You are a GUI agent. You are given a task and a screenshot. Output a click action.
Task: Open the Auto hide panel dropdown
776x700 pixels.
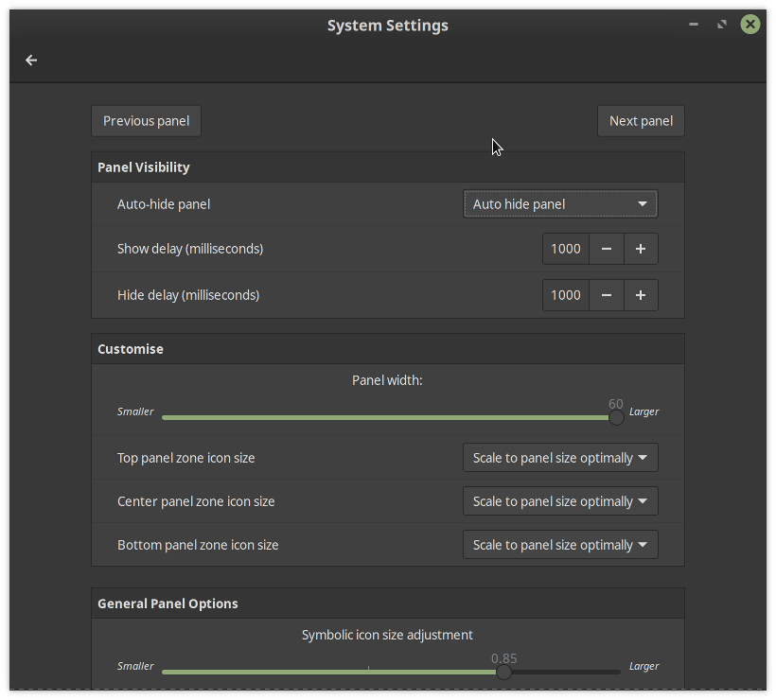560,203
